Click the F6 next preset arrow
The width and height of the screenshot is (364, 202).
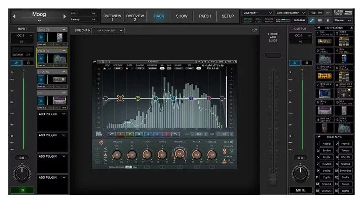205,62
